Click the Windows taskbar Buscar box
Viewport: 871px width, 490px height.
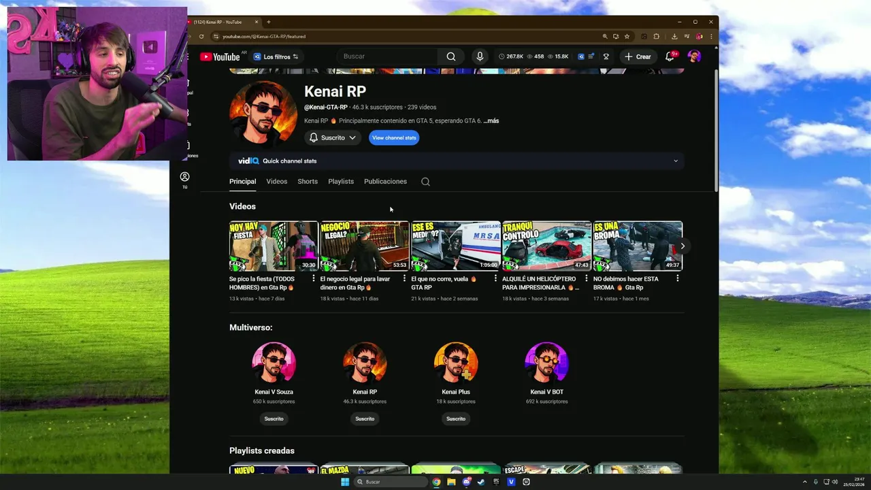(391, 482)
